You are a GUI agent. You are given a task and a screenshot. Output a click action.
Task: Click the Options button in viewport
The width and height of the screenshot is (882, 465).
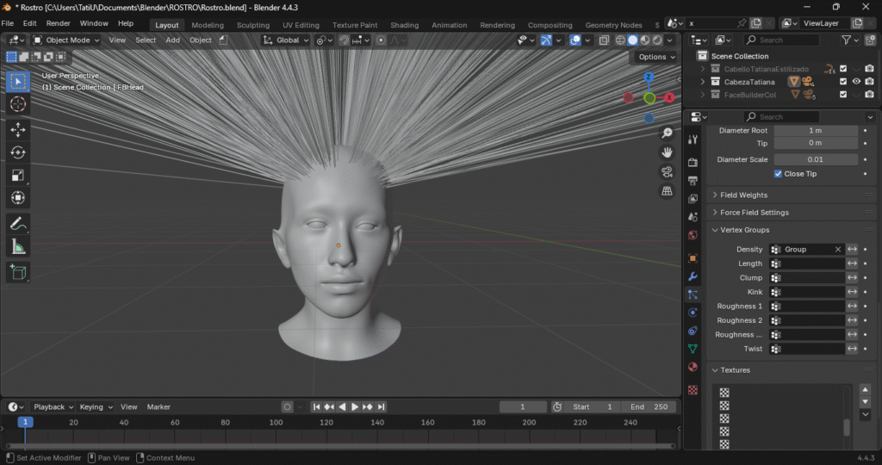point(655,57)
